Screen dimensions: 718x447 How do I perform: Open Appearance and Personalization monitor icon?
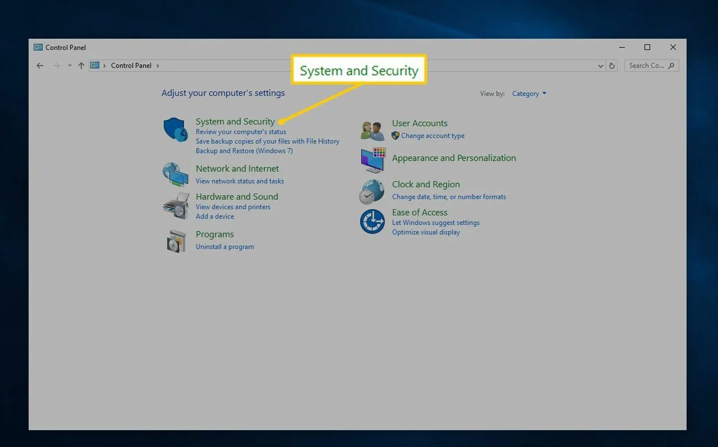pos(373,160)
